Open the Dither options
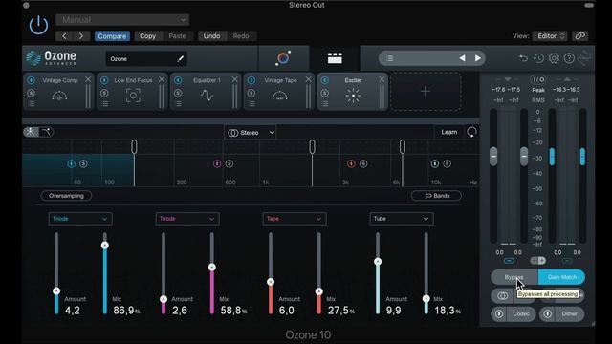612x344 pixels. (x=570, y=314)
